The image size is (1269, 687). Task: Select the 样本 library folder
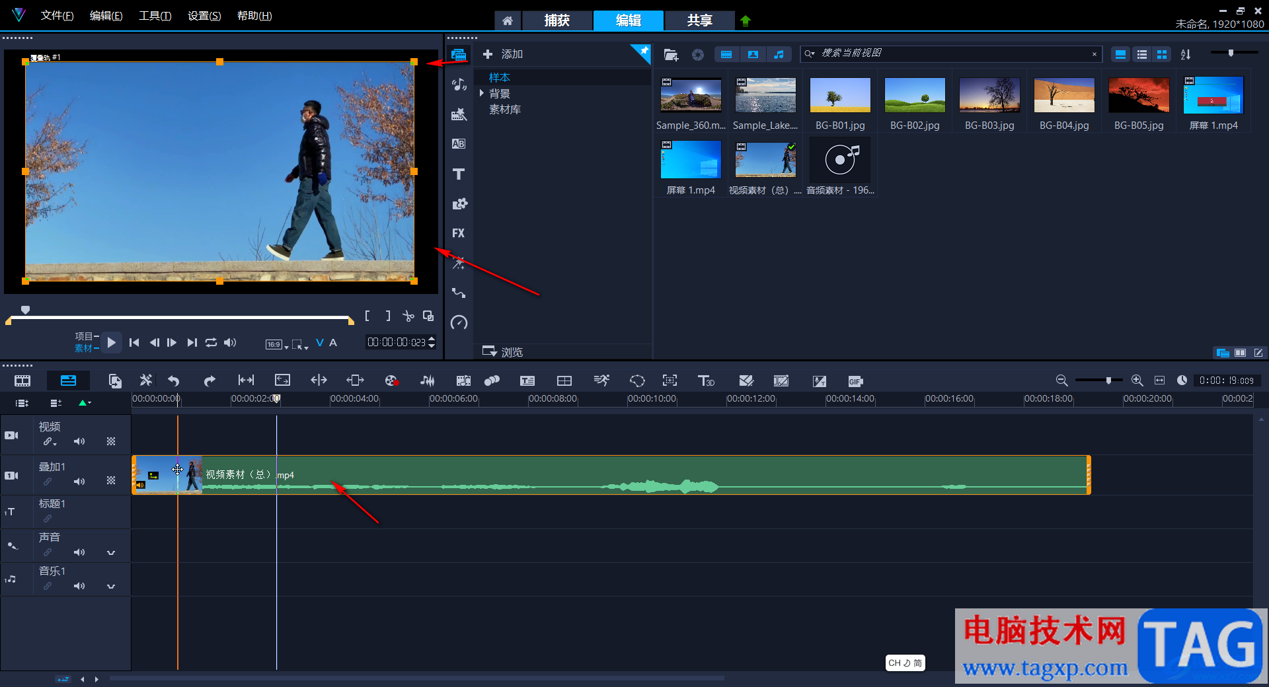500,77
